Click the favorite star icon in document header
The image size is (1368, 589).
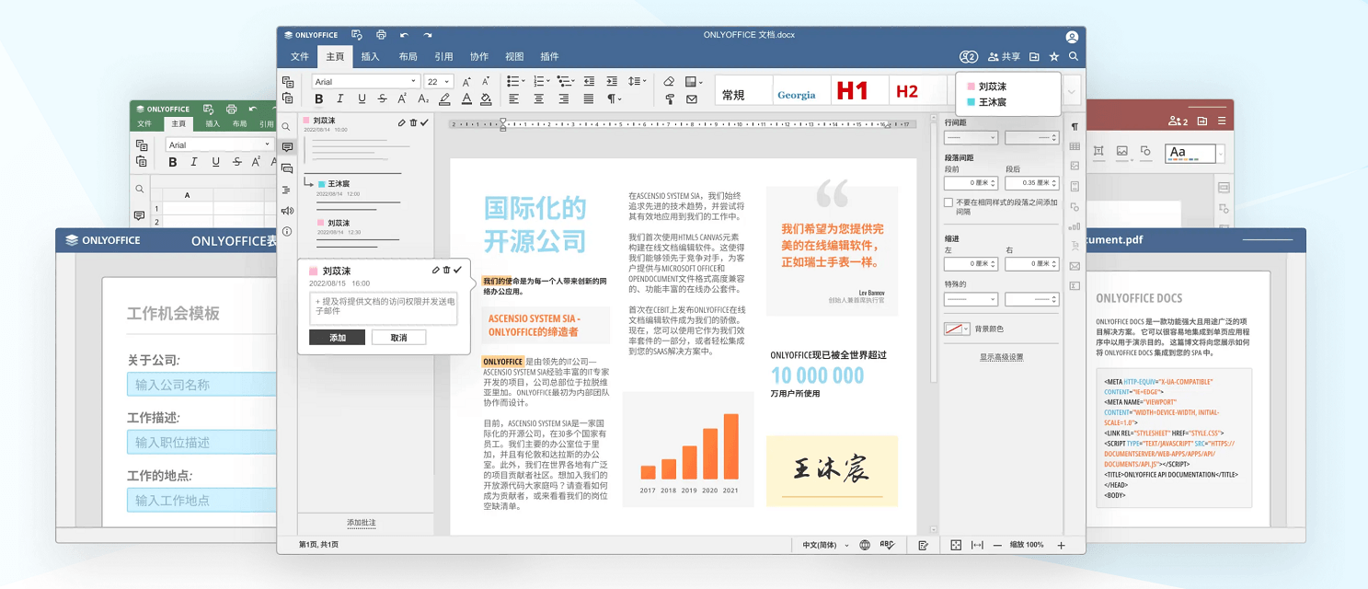coord(1054,57)
